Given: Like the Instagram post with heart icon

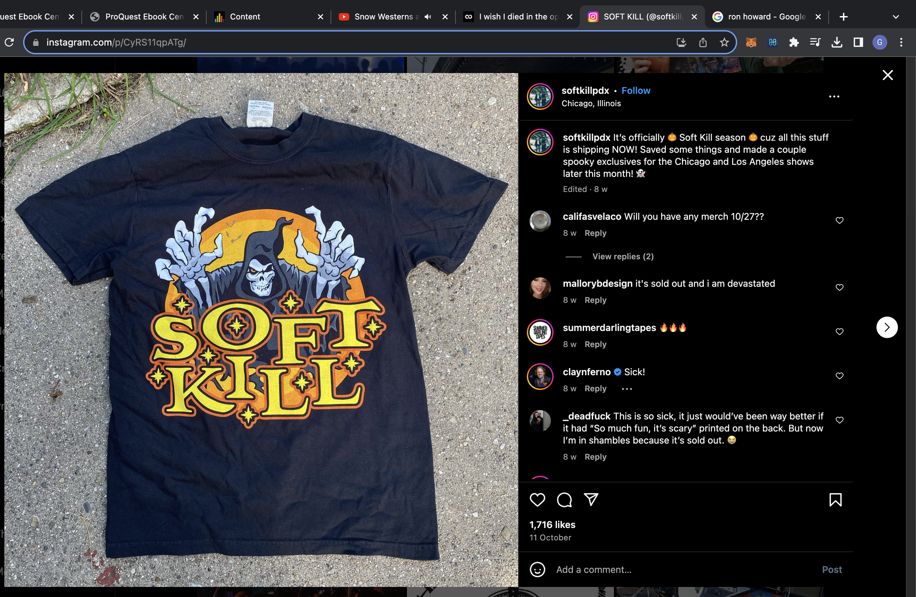Looking at the screenshot, I should (537, 500).
